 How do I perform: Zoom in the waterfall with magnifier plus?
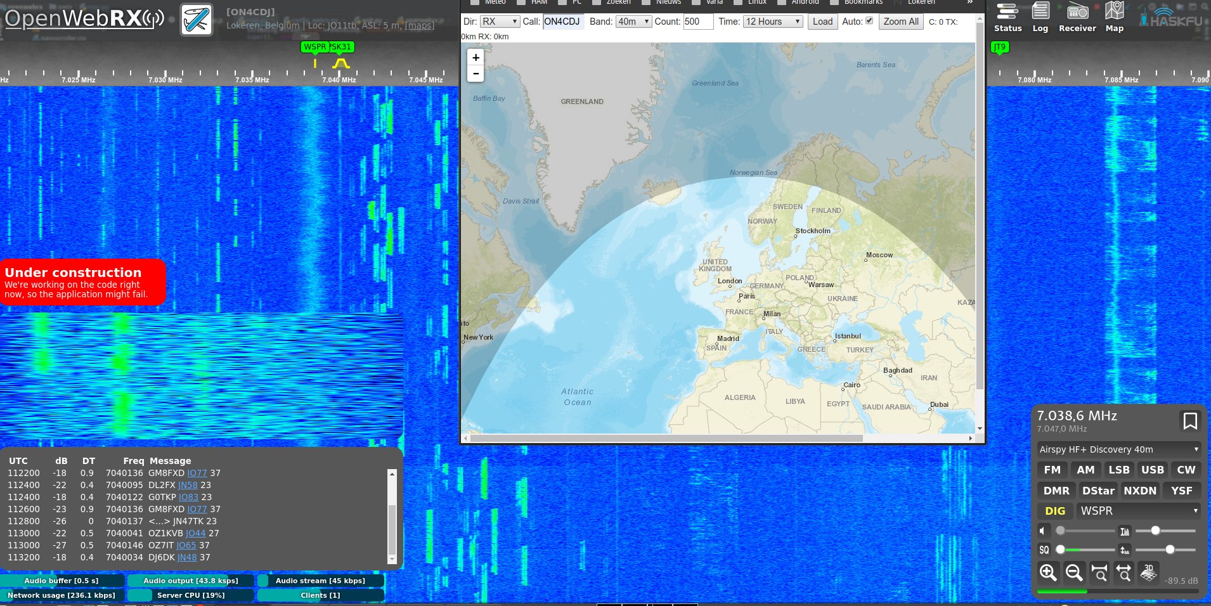[x=1048, y=573]
